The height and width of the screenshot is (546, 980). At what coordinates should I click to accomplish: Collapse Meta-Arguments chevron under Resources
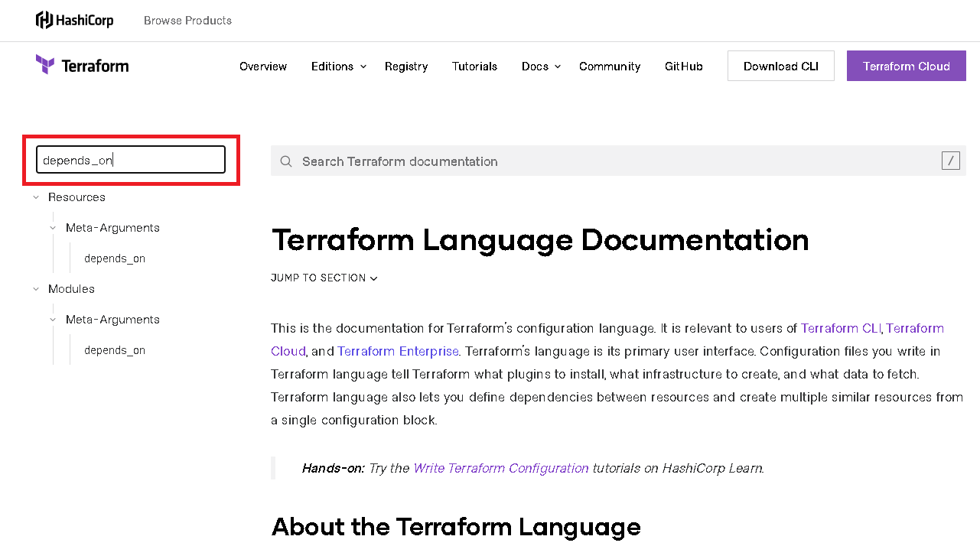[x=53, y=228]
